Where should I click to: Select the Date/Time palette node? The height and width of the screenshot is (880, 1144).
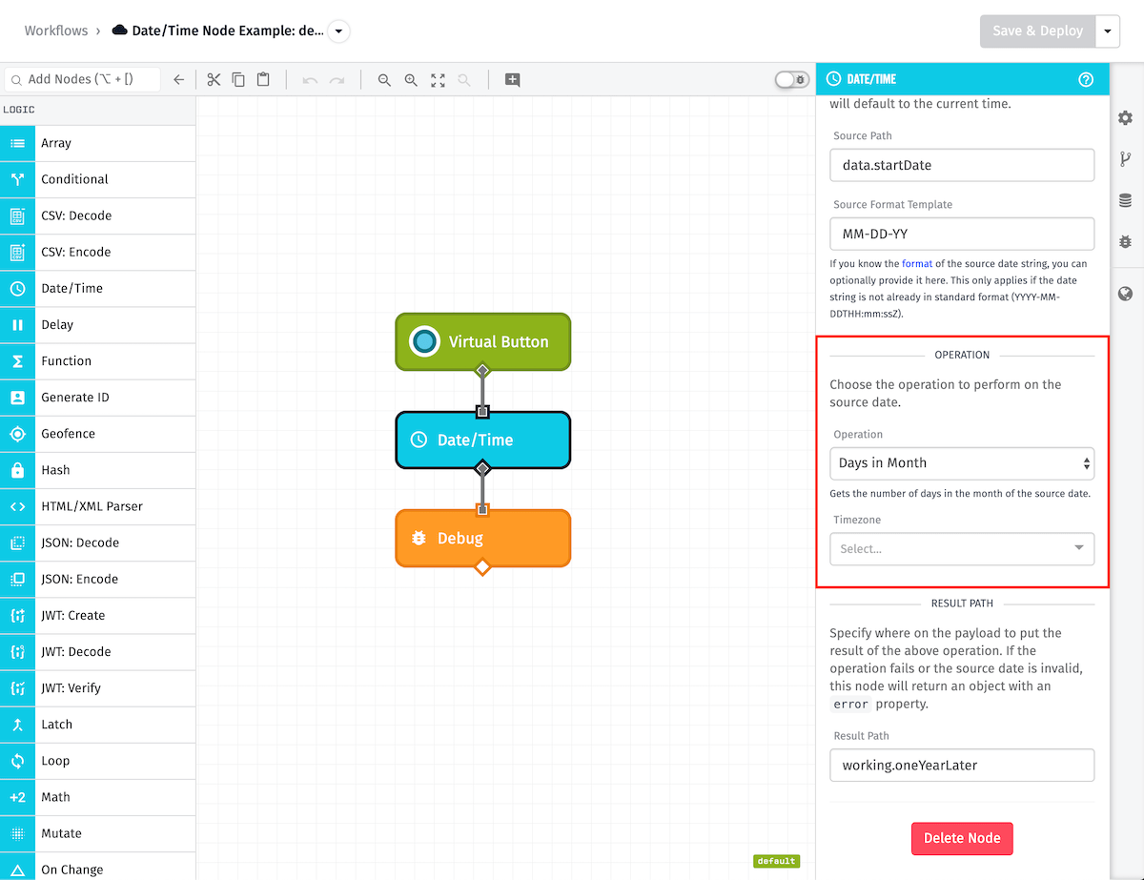[97, 288]
